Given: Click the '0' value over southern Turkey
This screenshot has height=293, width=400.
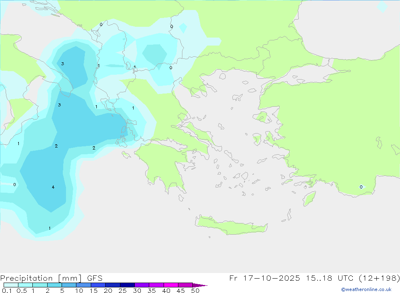Looking at the screenshot, I should coord(361,187).
